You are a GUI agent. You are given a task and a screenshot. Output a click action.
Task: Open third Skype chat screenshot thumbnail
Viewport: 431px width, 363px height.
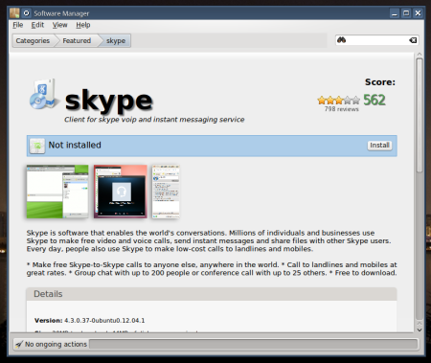166,192
